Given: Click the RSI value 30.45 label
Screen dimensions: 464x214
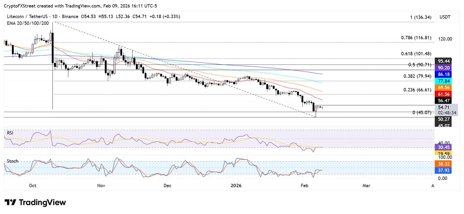Looking at the screenshot, I should coord(443,147).
